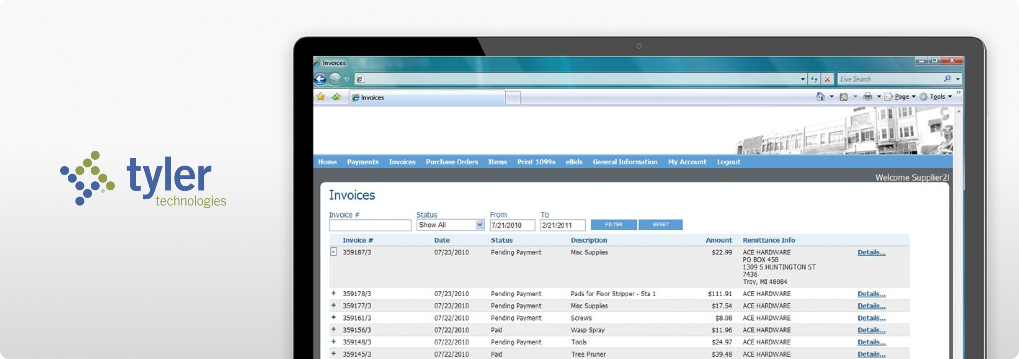The image size is (1019, 359).
Task: Click the Wasp Spray description cell
Action: click(x=588, y=330)
